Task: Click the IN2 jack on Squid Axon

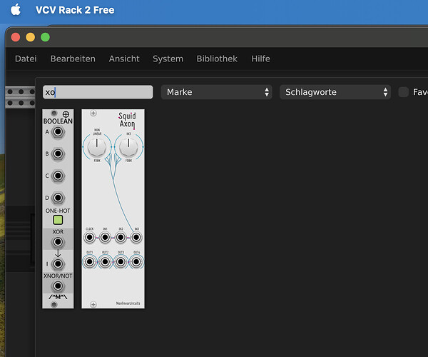Action: pyautogui.click(x=121, y=237)
